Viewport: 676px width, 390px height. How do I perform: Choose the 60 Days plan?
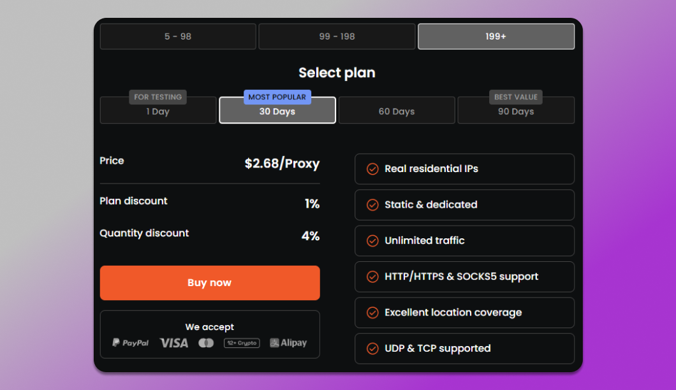(397, 111)
